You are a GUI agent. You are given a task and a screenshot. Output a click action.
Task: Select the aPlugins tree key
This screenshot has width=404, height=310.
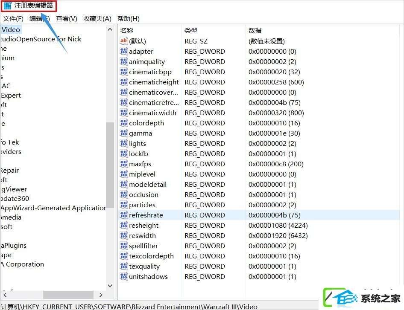pos(13,246)
